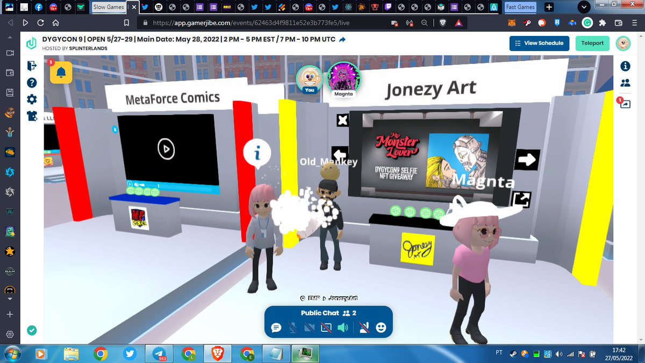The width and height of the screenshot is (645, 363).
Task: Open the avatar outfit shirt icon
Action: pyautogui.click(x=32, y=116)
